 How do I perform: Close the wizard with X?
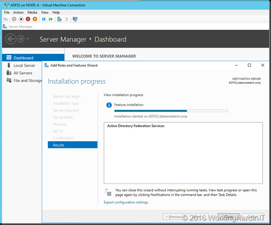[x=263, y=65]
